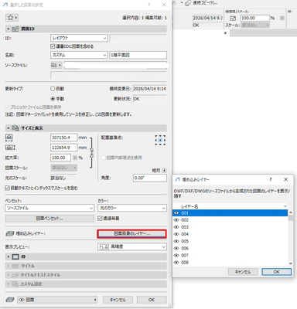This screenshot has height=309, width=297.
Task: Click the 図面ID section icon
Action: [x=15, y=29]
